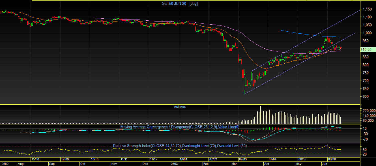This screenshot has width=376, height=166.
Task: Click the 1,050 price axis label
Action: tap(368, 25)
